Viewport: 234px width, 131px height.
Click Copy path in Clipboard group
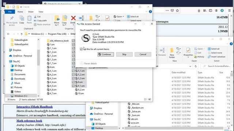[40, 21]
